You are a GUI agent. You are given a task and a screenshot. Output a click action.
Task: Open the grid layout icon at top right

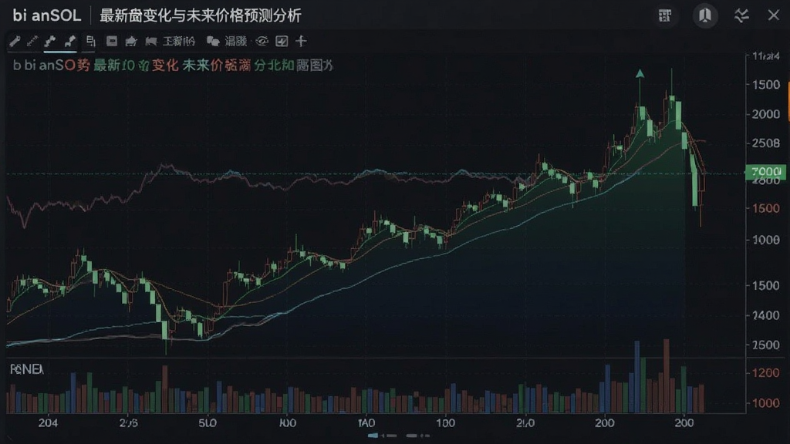click(665, 15)
